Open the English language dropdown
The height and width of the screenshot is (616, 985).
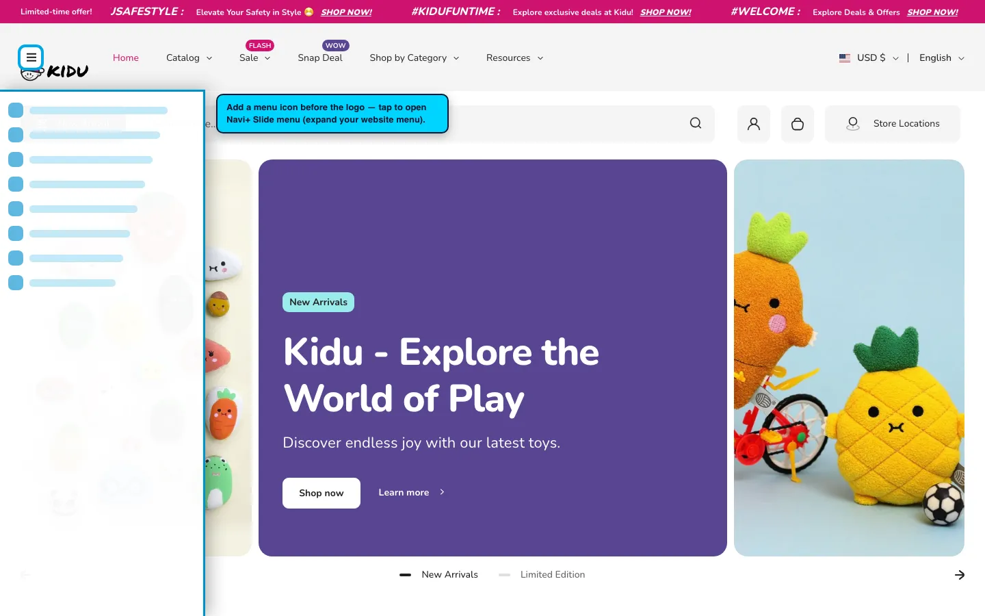pyautogui.click(x=942, y=58)
